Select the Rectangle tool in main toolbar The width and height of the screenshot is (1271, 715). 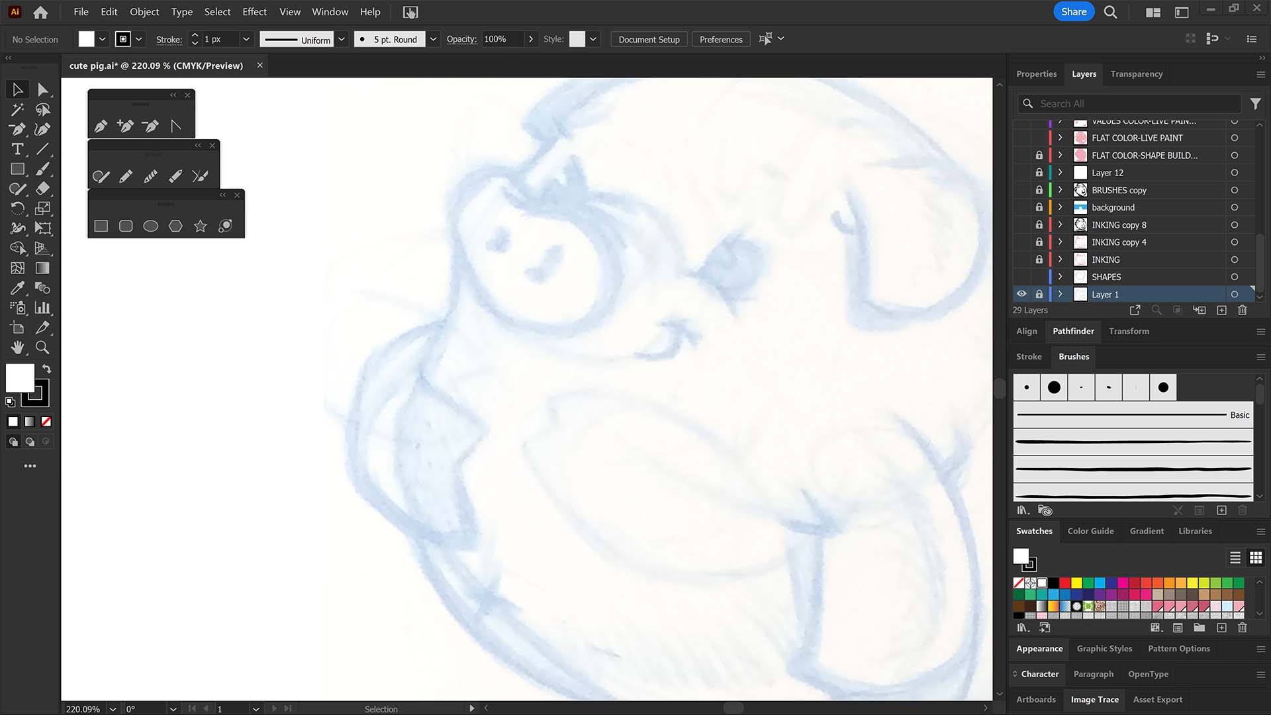[x=18, y=169]
